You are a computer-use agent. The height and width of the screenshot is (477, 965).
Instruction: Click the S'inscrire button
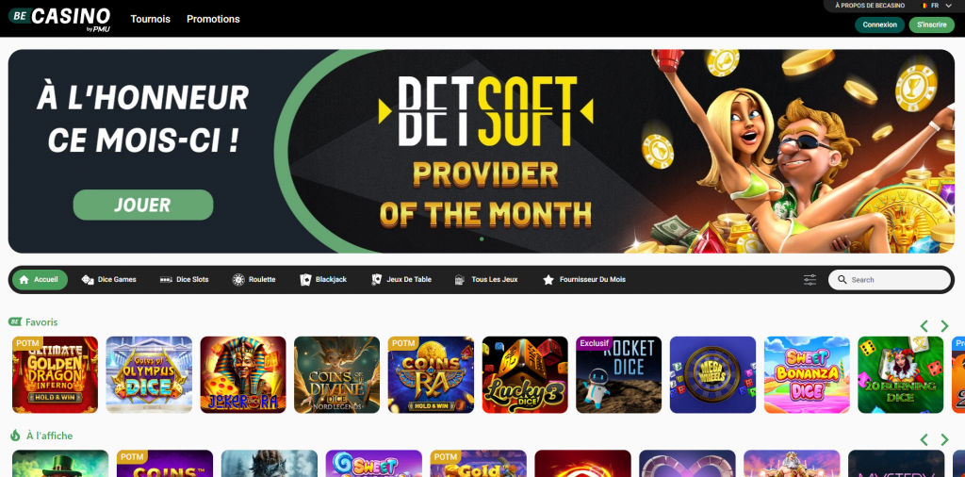[932, 25]
